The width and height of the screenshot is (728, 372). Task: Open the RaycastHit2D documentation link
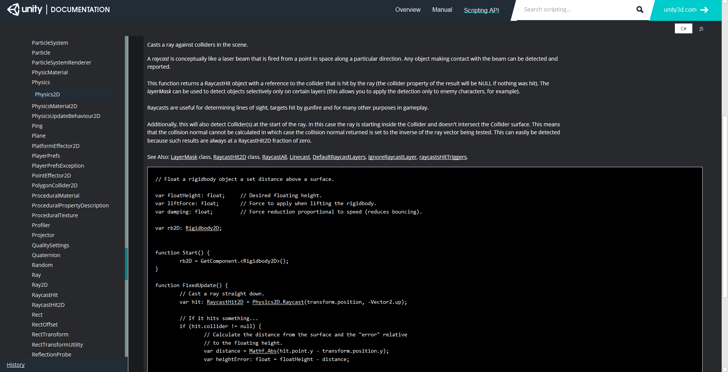[x=229, y=157]
